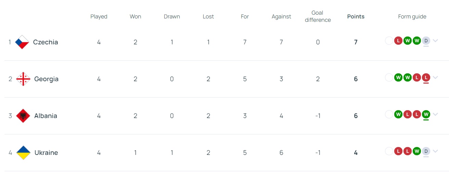Click the Czechia flag icon
This screenshot has height=175, width=449.
pyautogui.click(x=22, y=42)
